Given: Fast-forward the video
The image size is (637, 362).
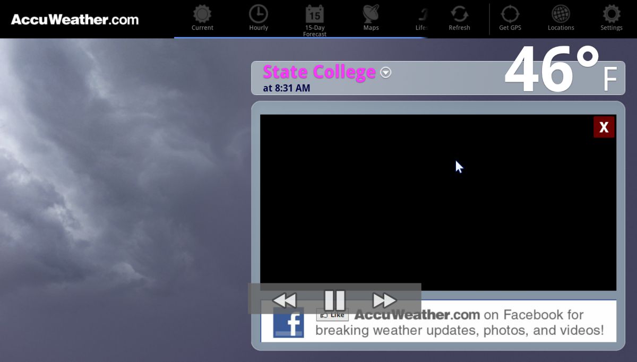Looking at the screenshot, I should coord(384,300).
